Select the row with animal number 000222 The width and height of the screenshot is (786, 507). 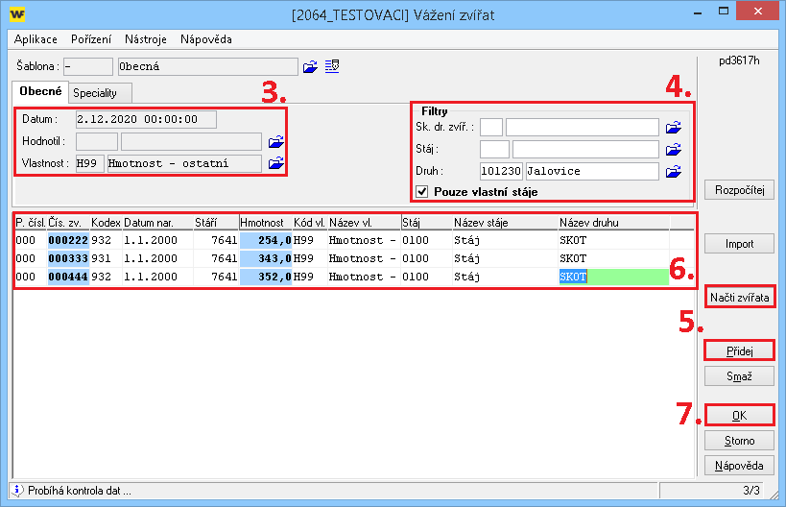[68, 241]
